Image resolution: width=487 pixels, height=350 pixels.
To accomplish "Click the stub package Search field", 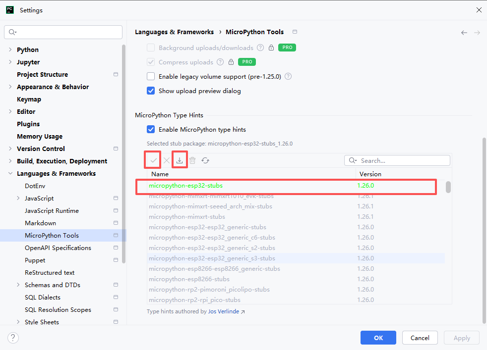I will [397, 160].
